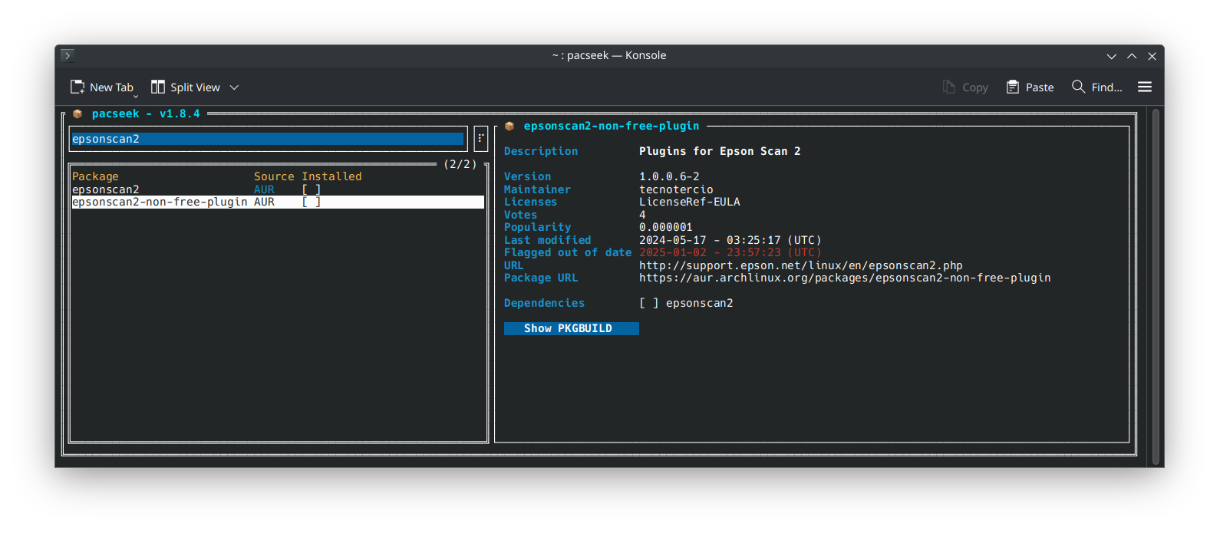The width and height of the screenshot is (1220, 533).
Task: Minimize the Konsole window
Action: point(1111,56)
